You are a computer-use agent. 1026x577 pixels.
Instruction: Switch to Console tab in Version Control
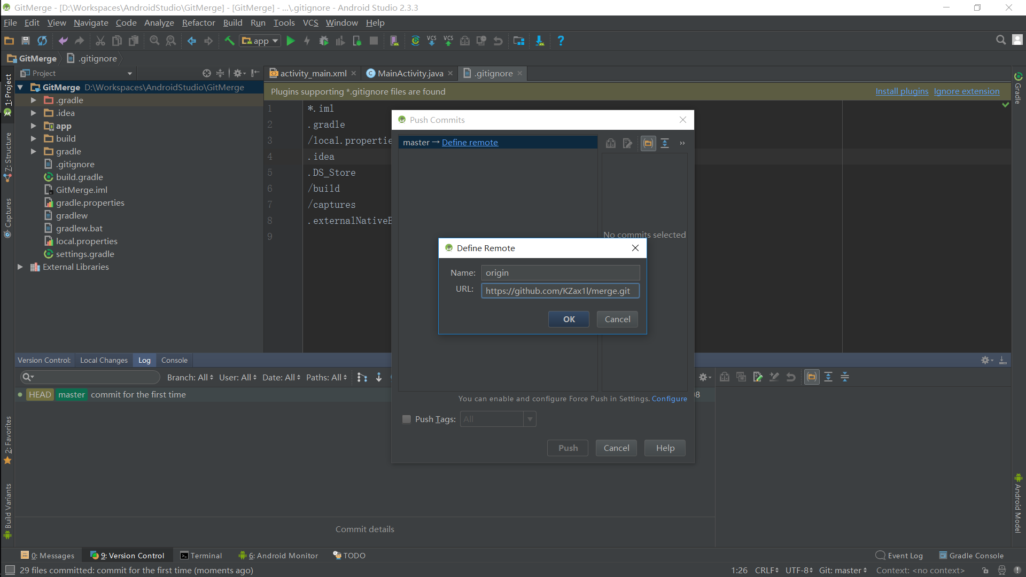(x=174, y=360)
